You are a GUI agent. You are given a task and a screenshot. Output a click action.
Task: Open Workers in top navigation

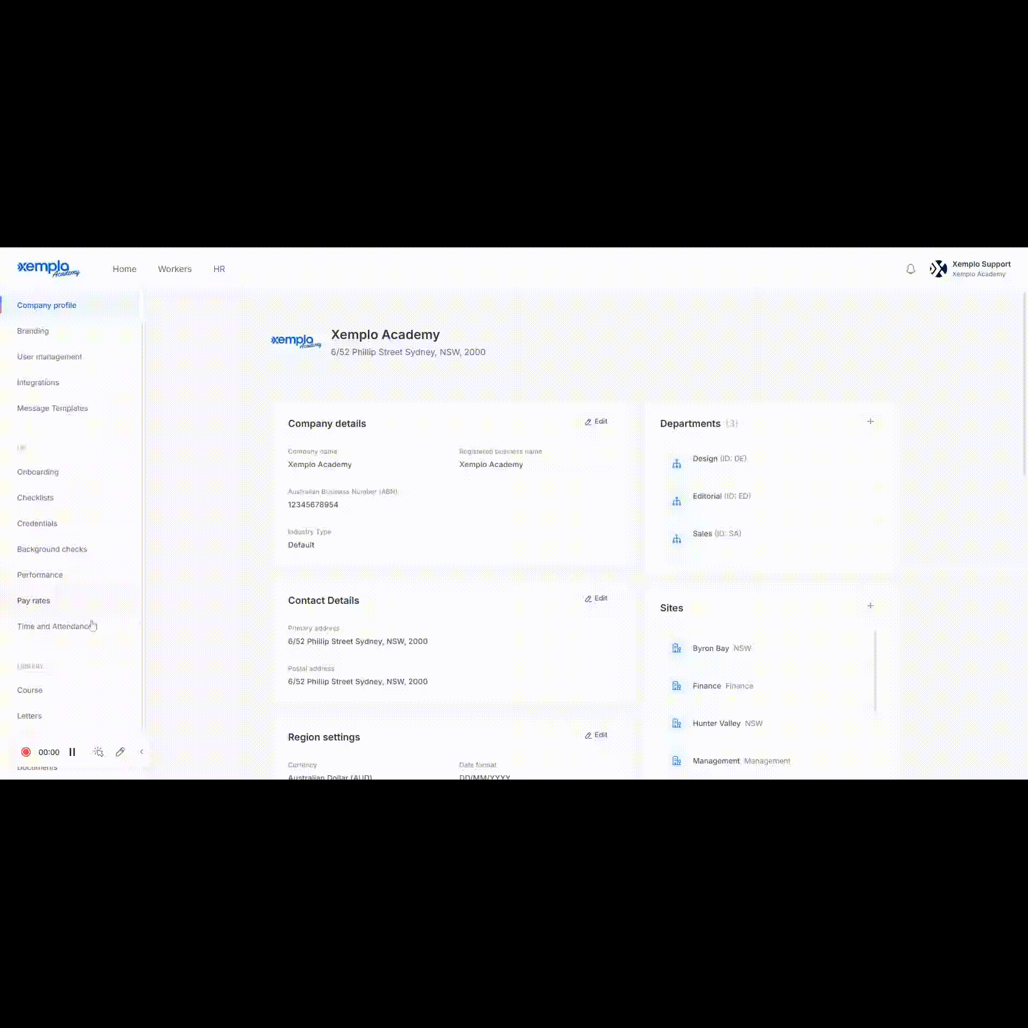(175, 269)
